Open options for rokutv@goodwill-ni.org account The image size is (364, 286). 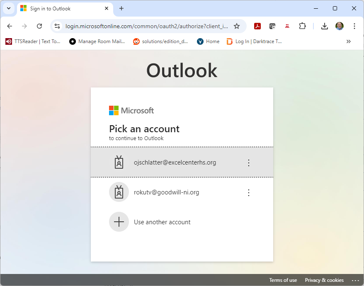tap(249, 193)
